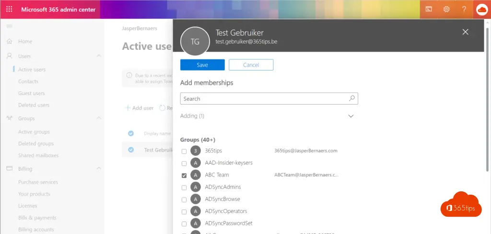Click the JasperBernaers breadcrumb text
This screenshot has height=234, width=491.
point(140,28)
